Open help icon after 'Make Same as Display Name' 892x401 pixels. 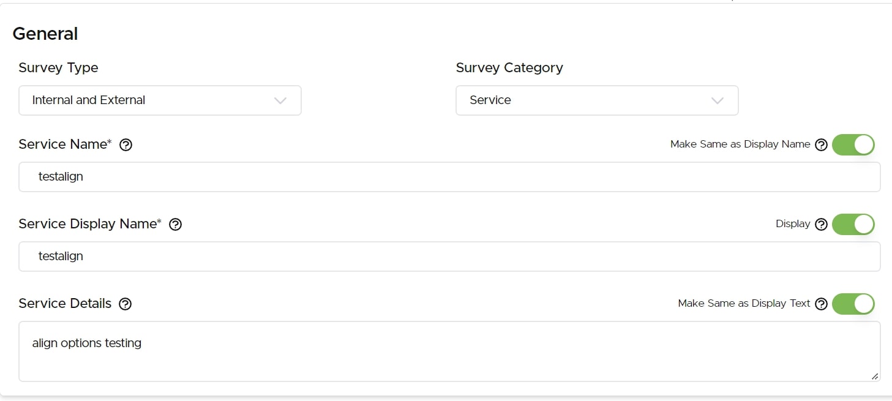pyautogui.click(x=822, y=145)
